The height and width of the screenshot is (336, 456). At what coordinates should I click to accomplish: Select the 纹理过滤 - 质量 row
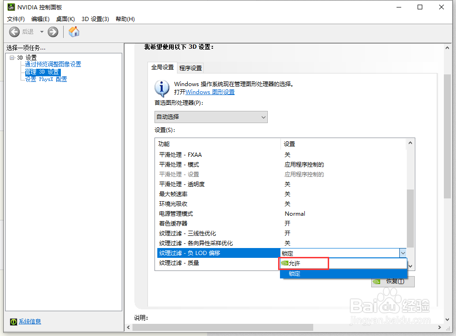[x=219, y=263]
